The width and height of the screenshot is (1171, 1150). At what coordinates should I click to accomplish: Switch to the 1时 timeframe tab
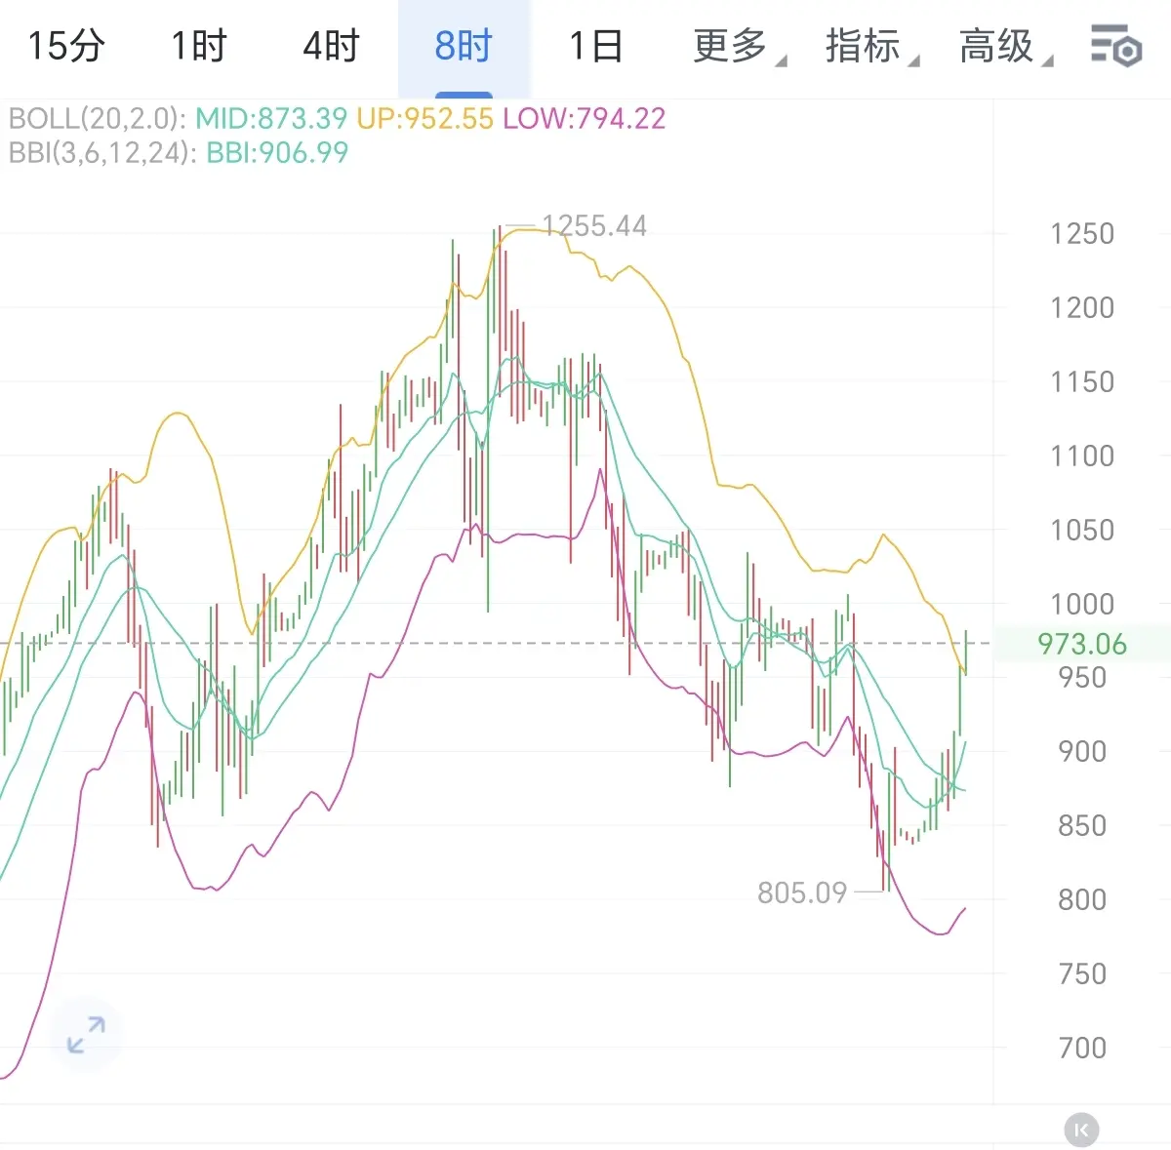[199, 46]
